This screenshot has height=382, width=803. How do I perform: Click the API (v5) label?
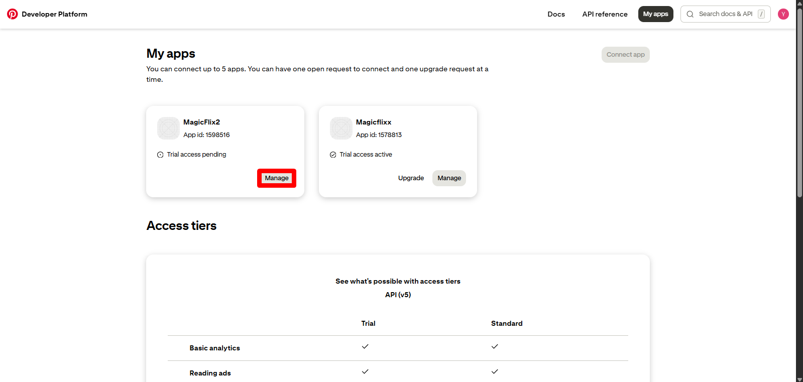[398, 295]
